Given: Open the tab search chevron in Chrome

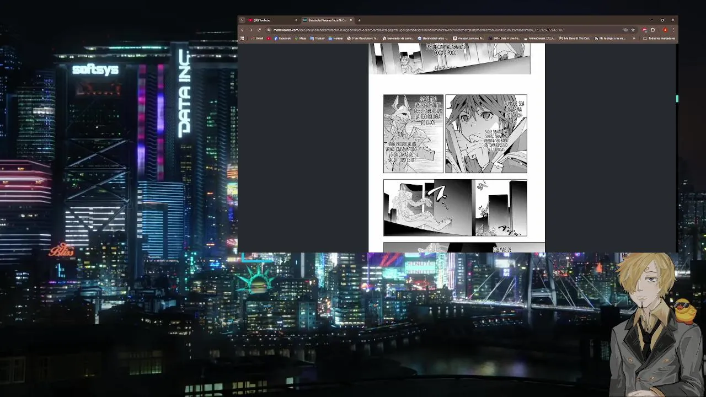Looking at the screenshot, I should [242, 20].
